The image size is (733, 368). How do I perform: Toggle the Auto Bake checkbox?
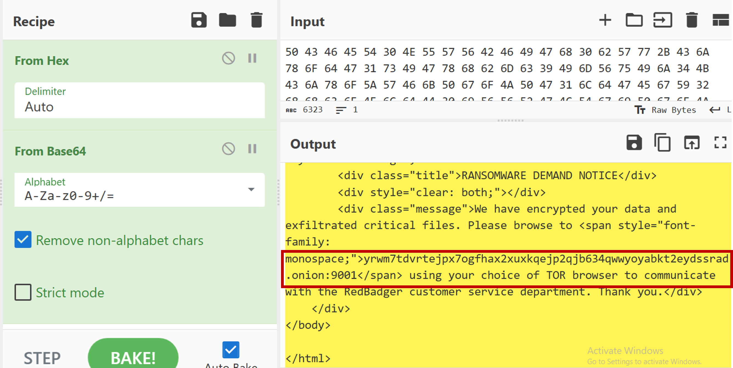(231, 350)
